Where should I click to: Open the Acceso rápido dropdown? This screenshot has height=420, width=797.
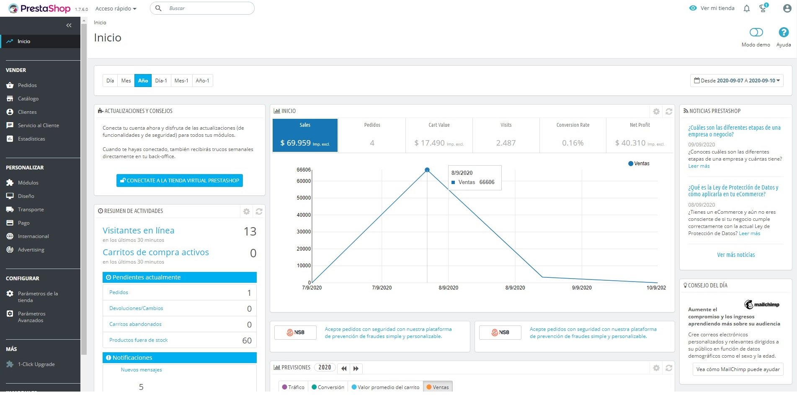116,8
